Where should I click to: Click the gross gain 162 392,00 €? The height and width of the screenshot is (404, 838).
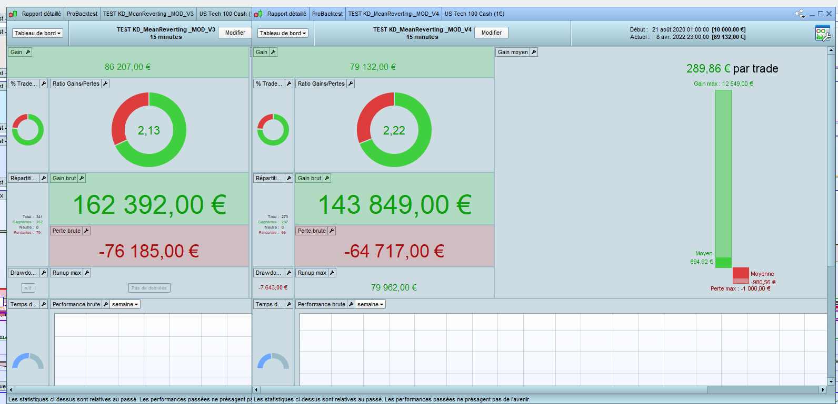pyautogui.click(x=149, y=204)
